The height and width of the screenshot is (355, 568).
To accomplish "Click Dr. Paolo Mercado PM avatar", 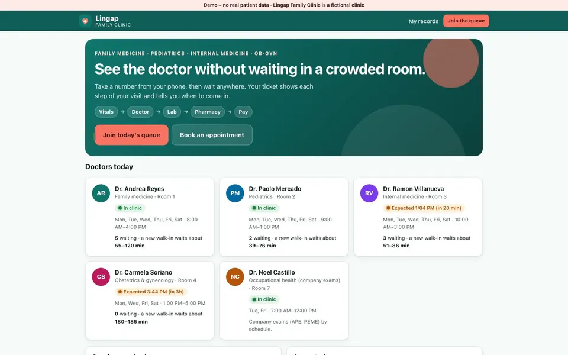I will pos(235,193).
